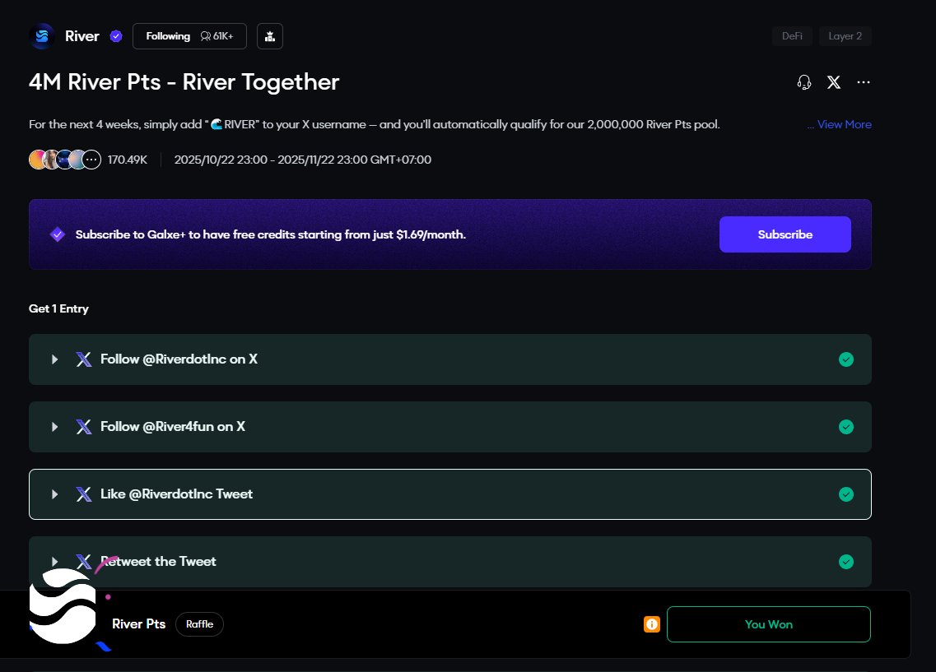This screenshot has height=672, width=936.
Task: Click X logo on Follow @RiverdotInc row
Action: (x=84, y=359)
